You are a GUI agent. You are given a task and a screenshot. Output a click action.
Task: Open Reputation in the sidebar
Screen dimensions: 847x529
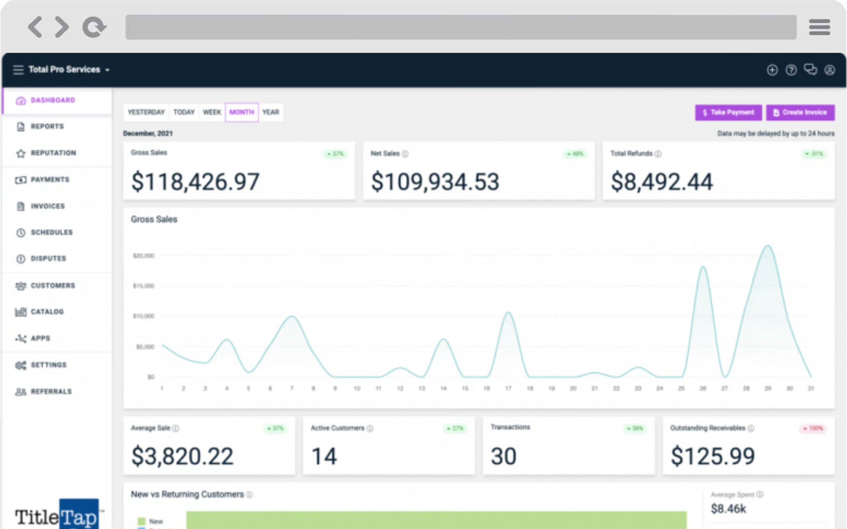[57, 153]
